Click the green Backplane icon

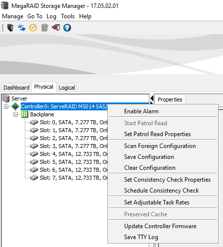tap(25, 114)
